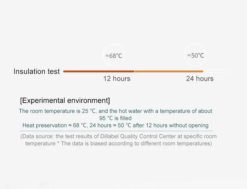The image size is (247, 189).
Task: Select the "24 hours" label
Action: 200,79
